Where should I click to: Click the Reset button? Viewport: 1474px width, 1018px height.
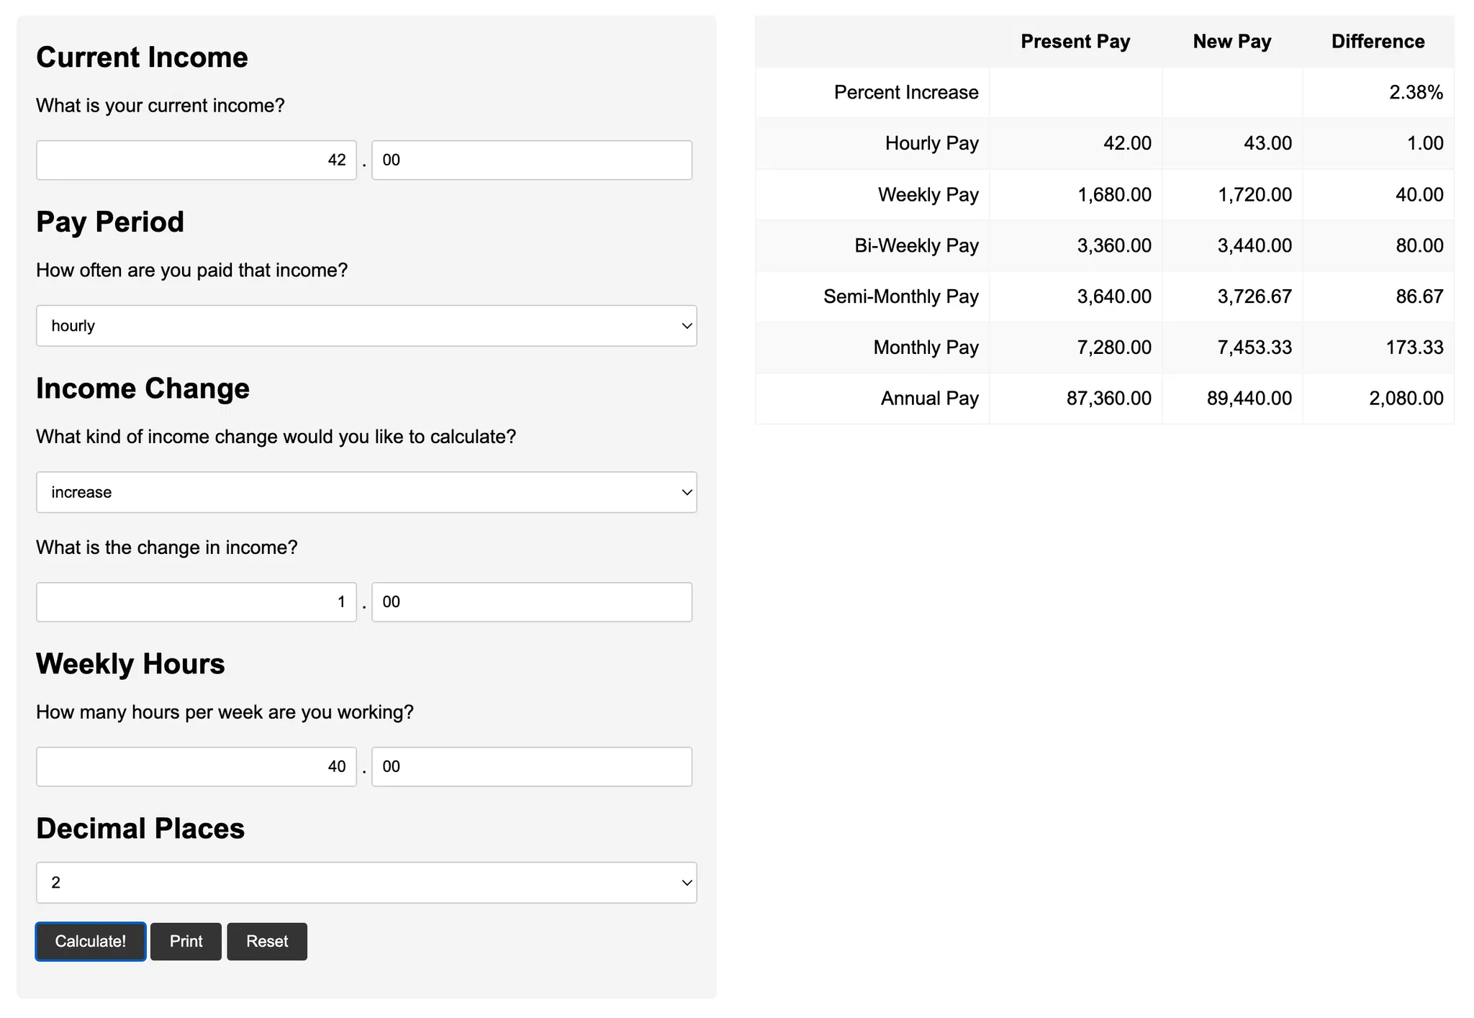coord(267,941)
